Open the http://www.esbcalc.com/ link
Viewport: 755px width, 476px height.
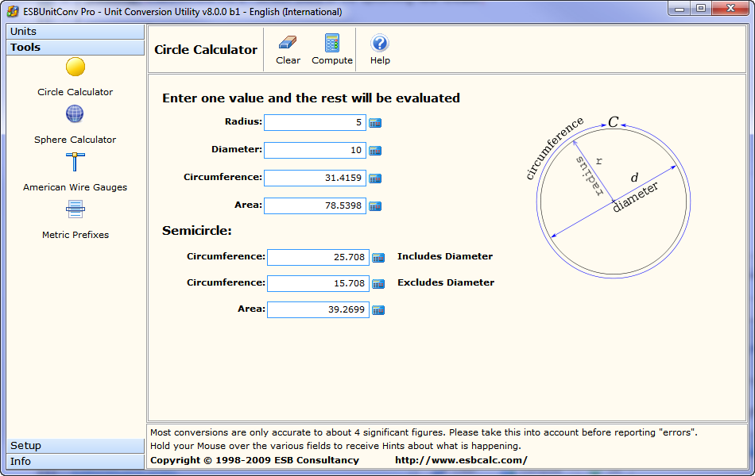461,460
